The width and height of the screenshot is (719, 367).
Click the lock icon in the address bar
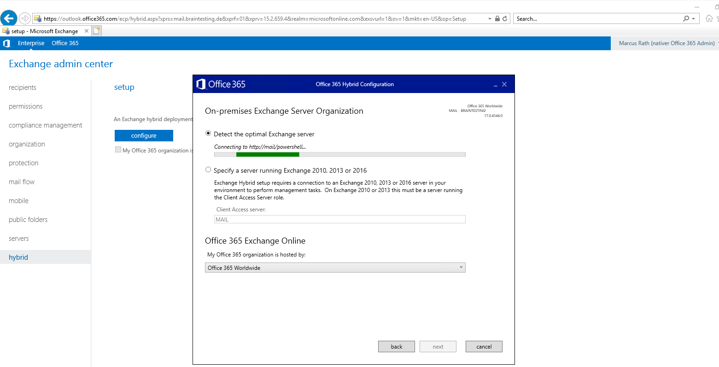pos(497,18)
